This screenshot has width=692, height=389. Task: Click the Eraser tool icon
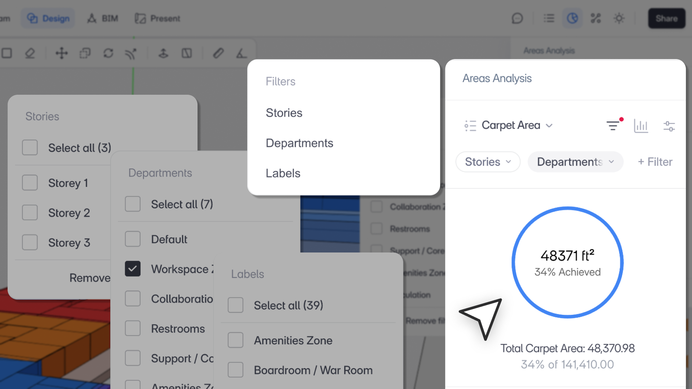point(30,53)
